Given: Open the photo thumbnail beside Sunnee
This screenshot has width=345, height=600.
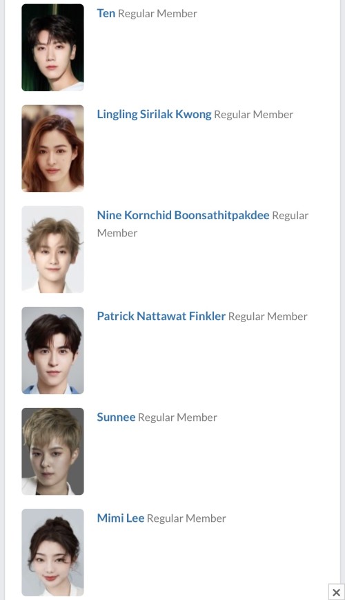Looking at the screenshot, I should tap(52, 451).
